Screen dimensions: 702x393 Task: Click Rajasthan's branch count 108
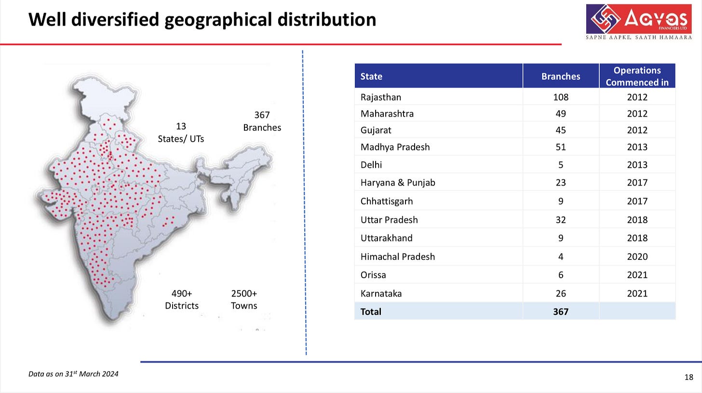tap(561, 97)
